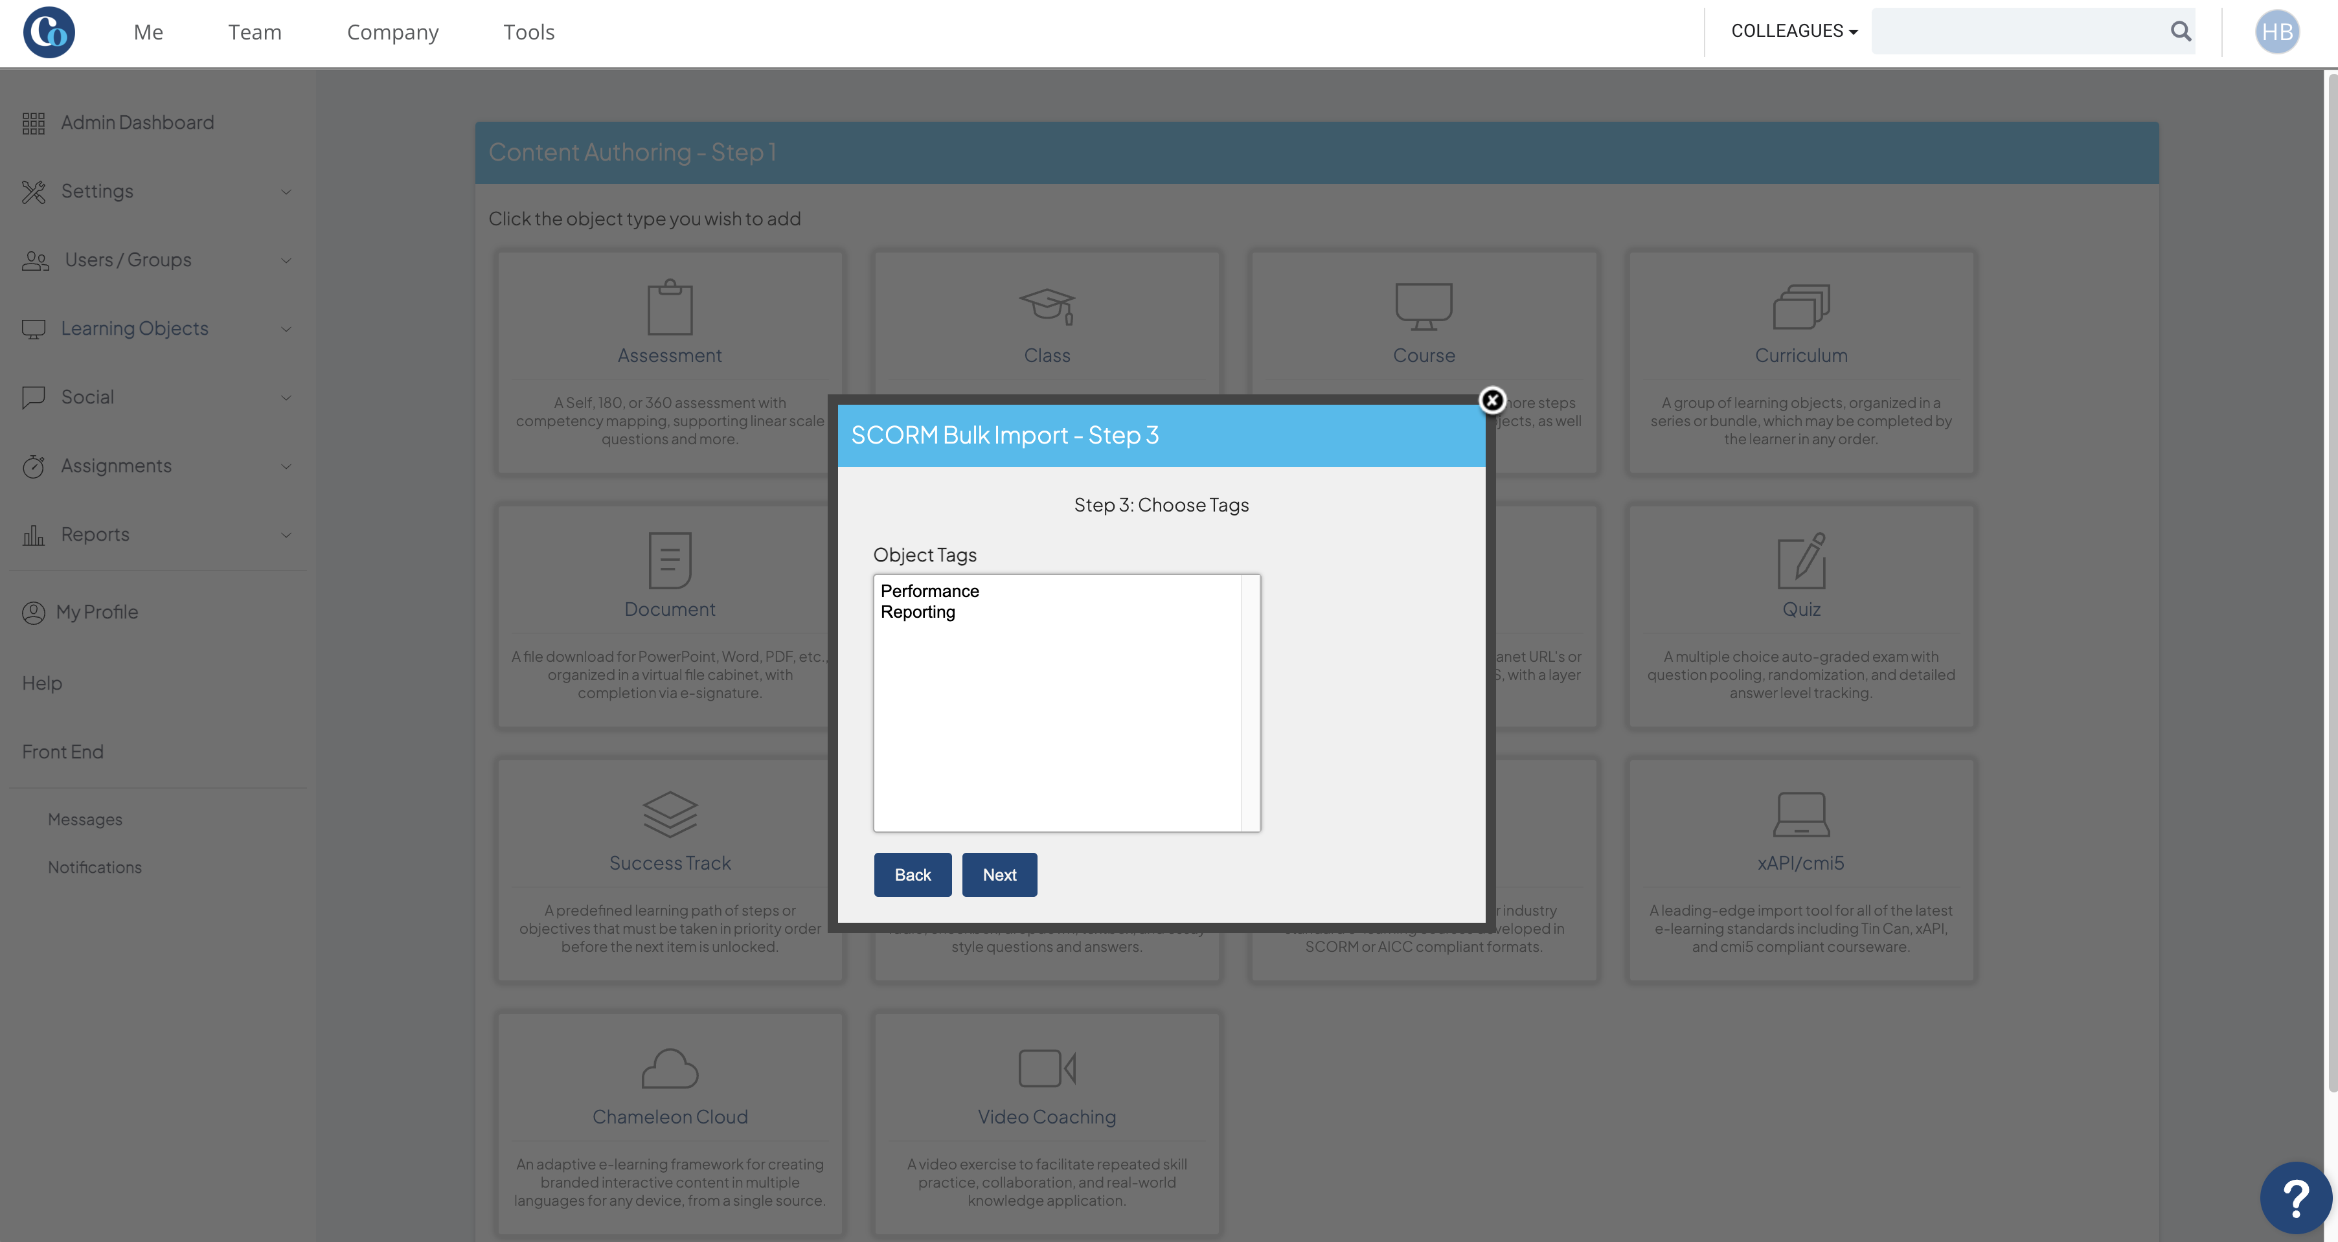Click the Success Track title

pyautogui.click(x=670, y=863)
